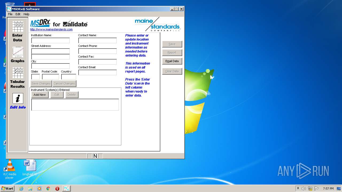Focus the City input field
The image size is (342, 192).
tap(50, 66)
